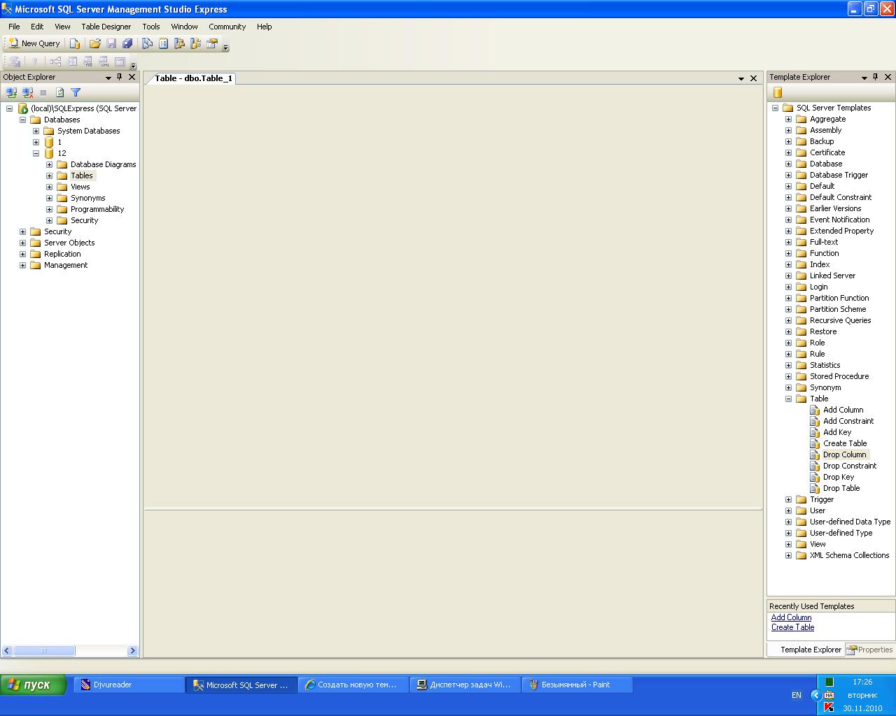
Task: Open Registered Servers from the toolbar icon
Action: (x=147, y=43)
